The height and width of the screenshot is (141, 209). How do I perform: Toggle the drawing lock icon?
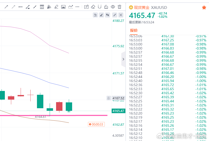tap(106, 7)
